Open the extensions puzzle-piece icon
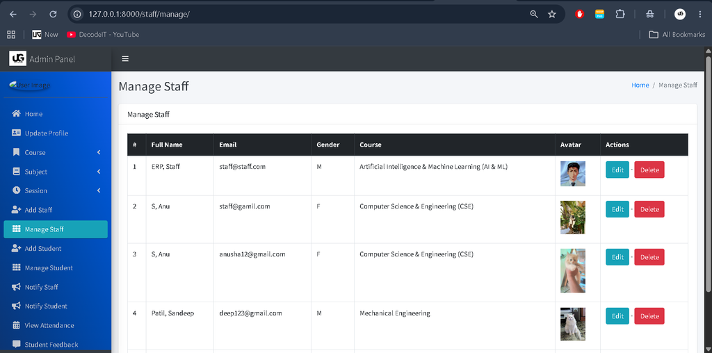The width and height of the screenshot is (712, 353). [x=620, y=14]
